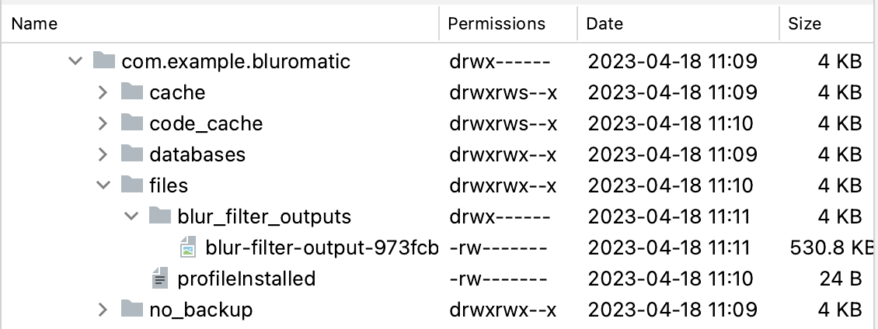Sort by the Date column header
Image resolution: width=878 pixels, height=329 pixels.
click(604, 24)
